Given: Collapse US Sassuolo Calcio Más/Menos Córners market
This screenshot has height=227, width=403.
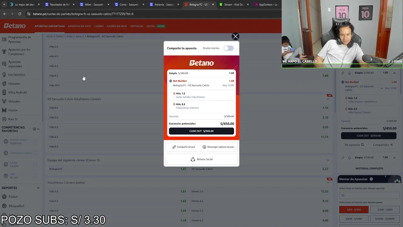Looking at the screenshot, I should tap(328, 99).
